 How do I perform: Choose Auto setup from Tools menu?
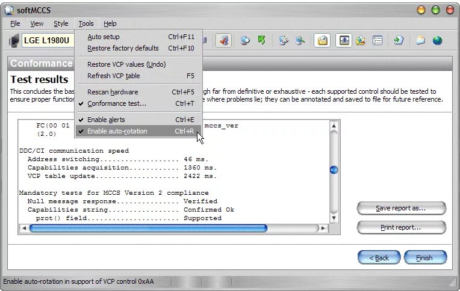(x=138, y=37)
